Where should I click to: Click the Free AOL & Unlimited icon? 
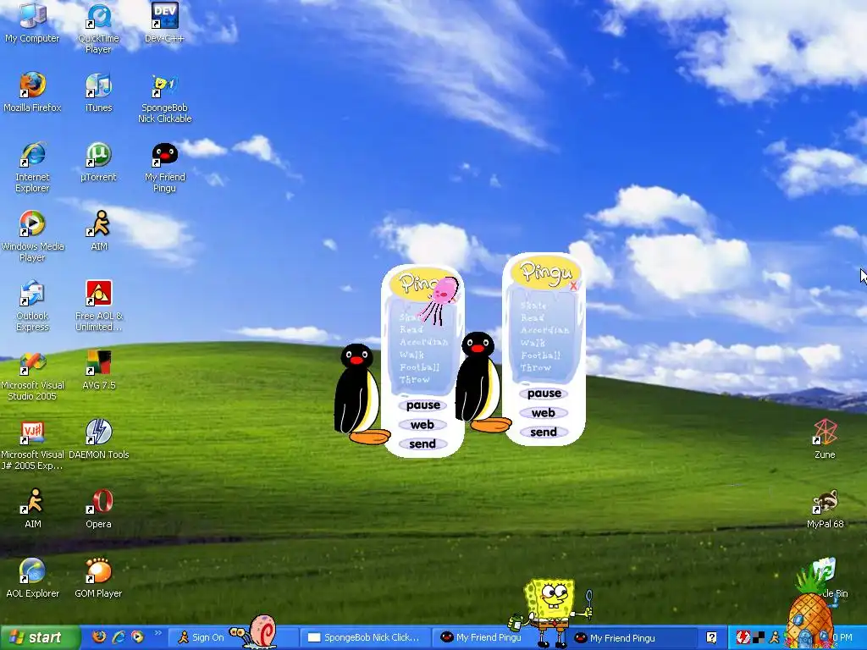[98, 306]
